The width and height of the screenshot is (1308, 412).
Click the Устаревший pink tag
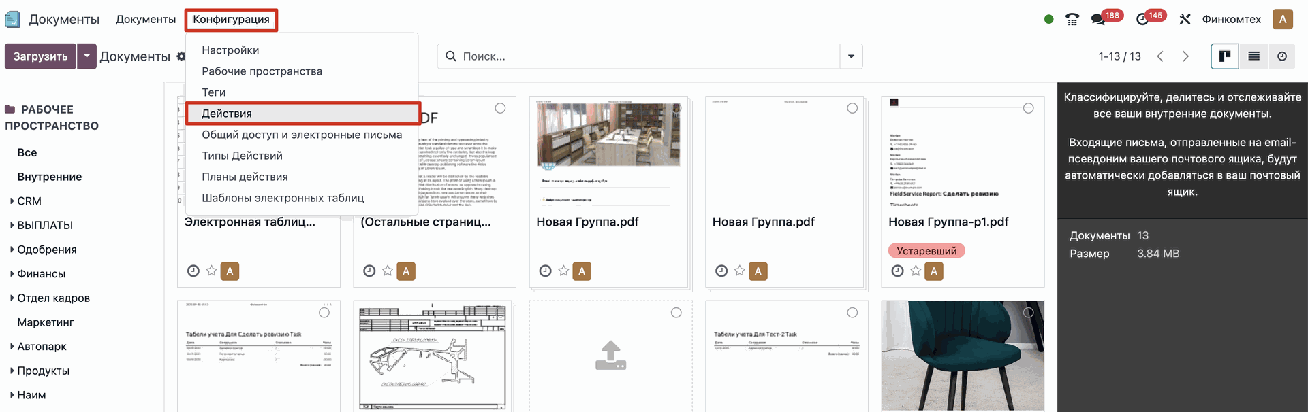coord(926,251)
